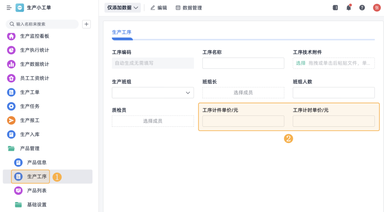This screenshot has height=212, width=384.
Task: Click the 班组人数 input field
Action: 334,93
